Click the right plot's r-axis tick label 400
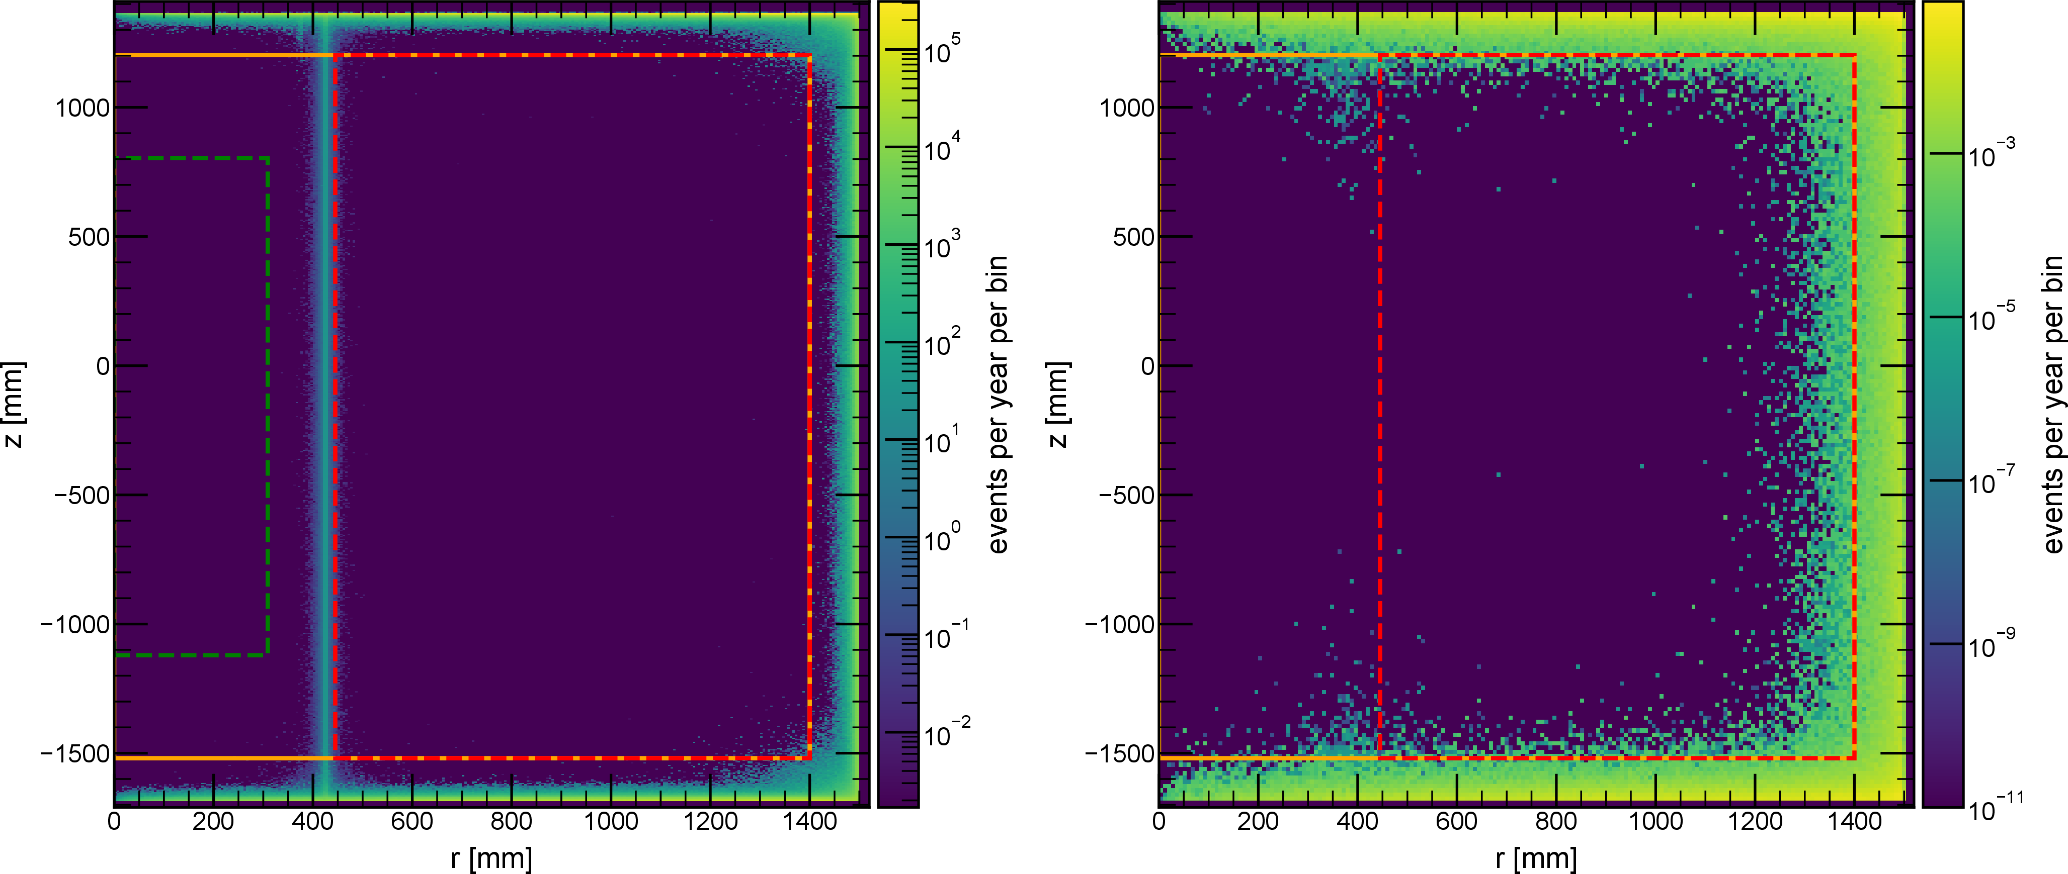Viewport: 2068px width, 874px height. [1358, 822]
